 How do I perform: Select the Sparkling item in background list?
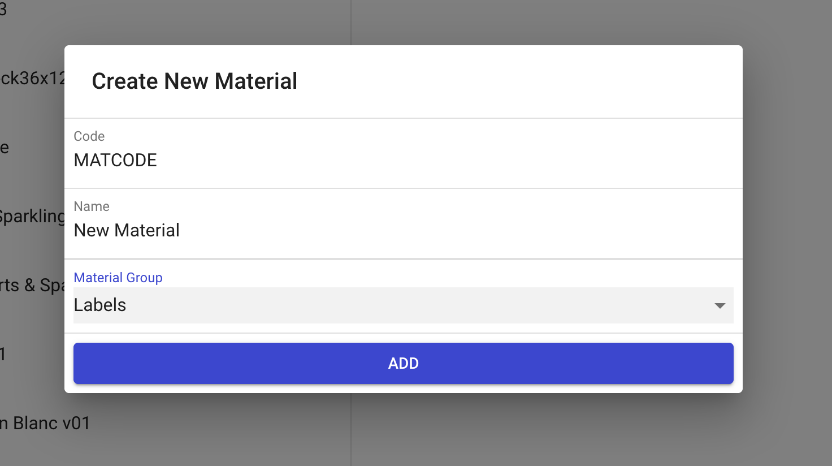tap(32, 217)
